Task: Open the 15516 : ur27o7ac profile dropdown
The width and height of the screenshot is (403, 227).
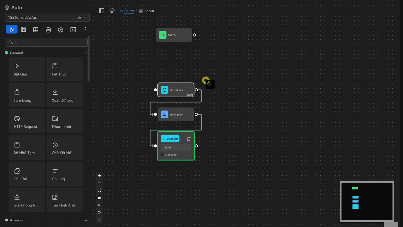Action: pos(47,17)
